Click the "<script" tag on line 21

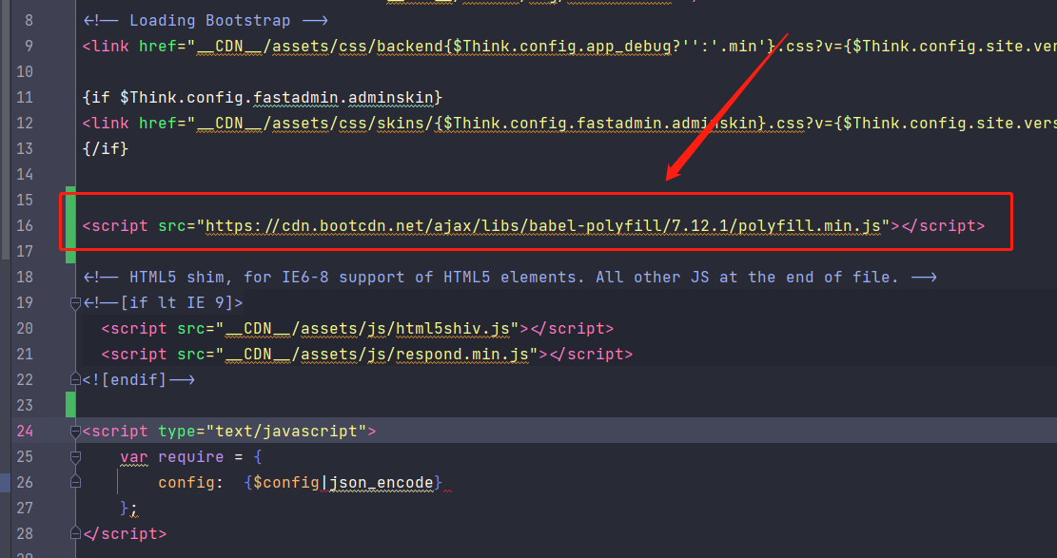point(134,355)
